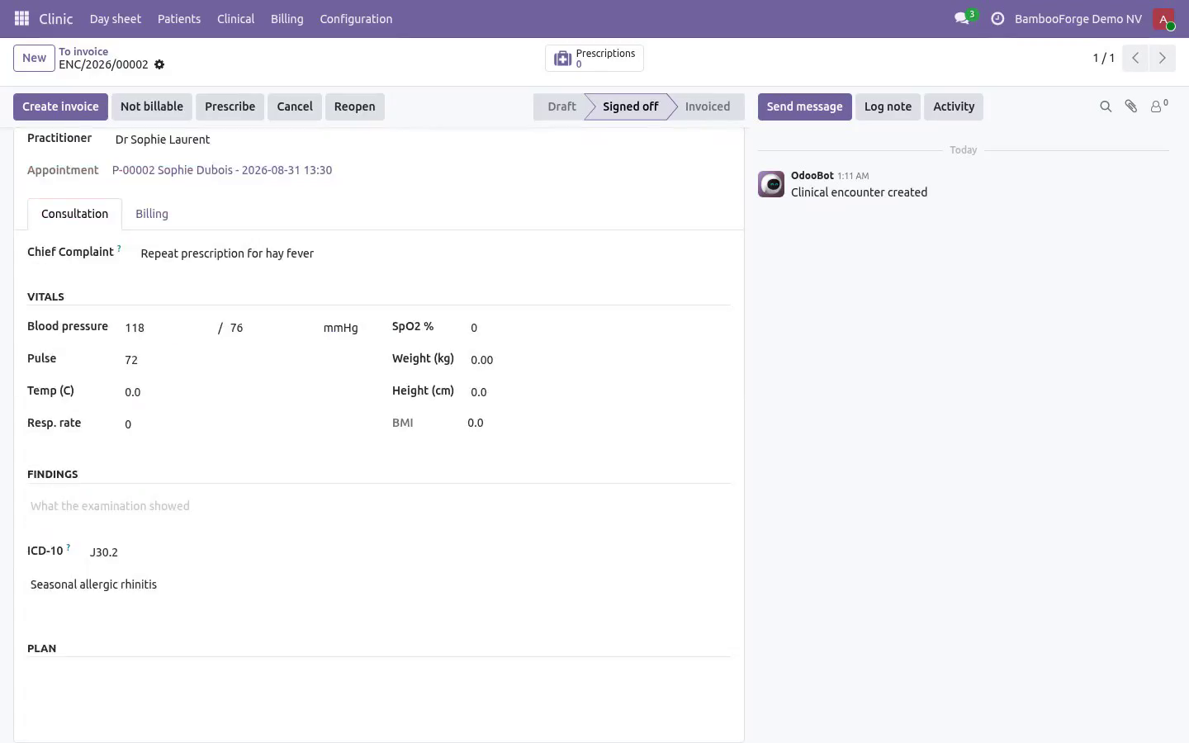Viewport: 1189px width, 743px height.
Task: Click Send message in chatter
Action: 804,106
